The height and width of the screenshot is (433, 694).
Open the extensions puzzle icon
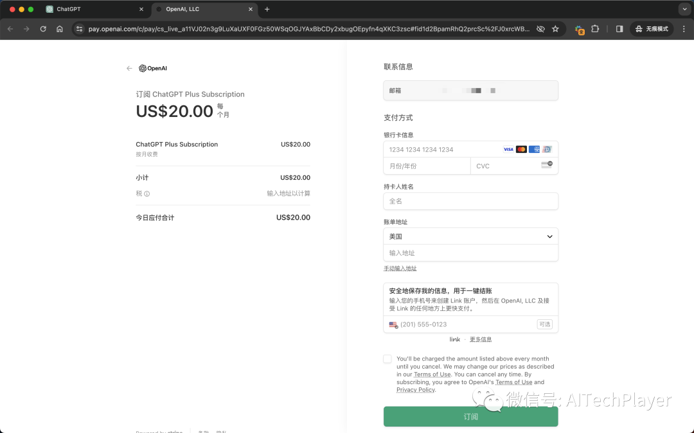[595, 29]
